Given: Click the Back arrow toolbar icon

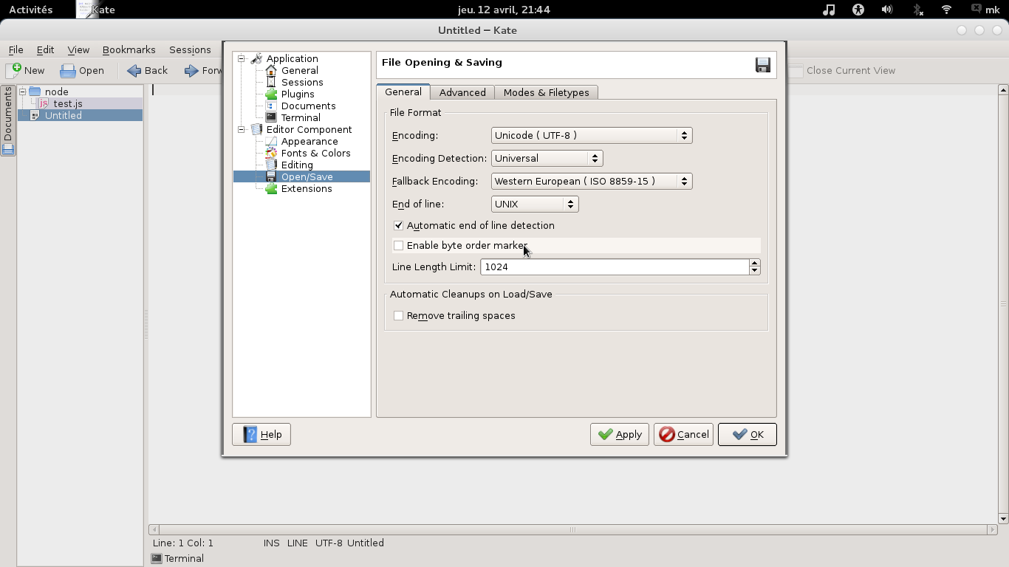Looking at the screenshot, I should [134, 71].
